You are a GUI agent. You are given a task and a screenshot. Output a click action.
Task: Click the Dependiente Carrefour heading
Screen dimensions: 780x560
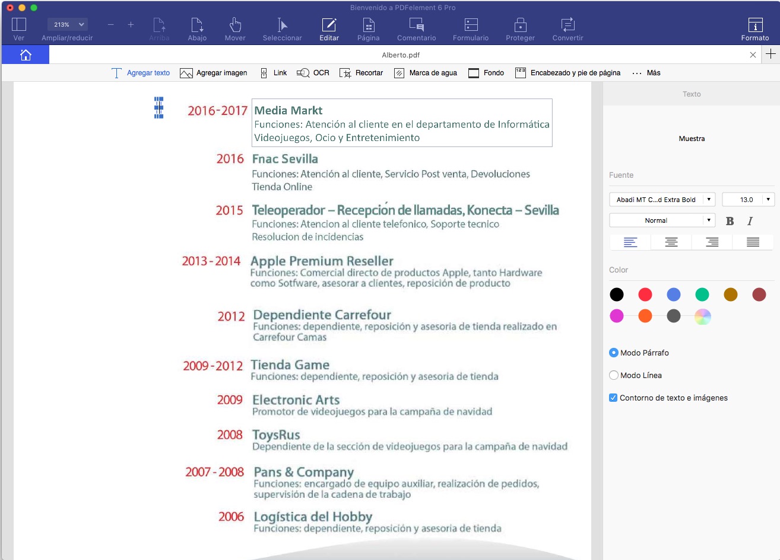pos(322,315)
